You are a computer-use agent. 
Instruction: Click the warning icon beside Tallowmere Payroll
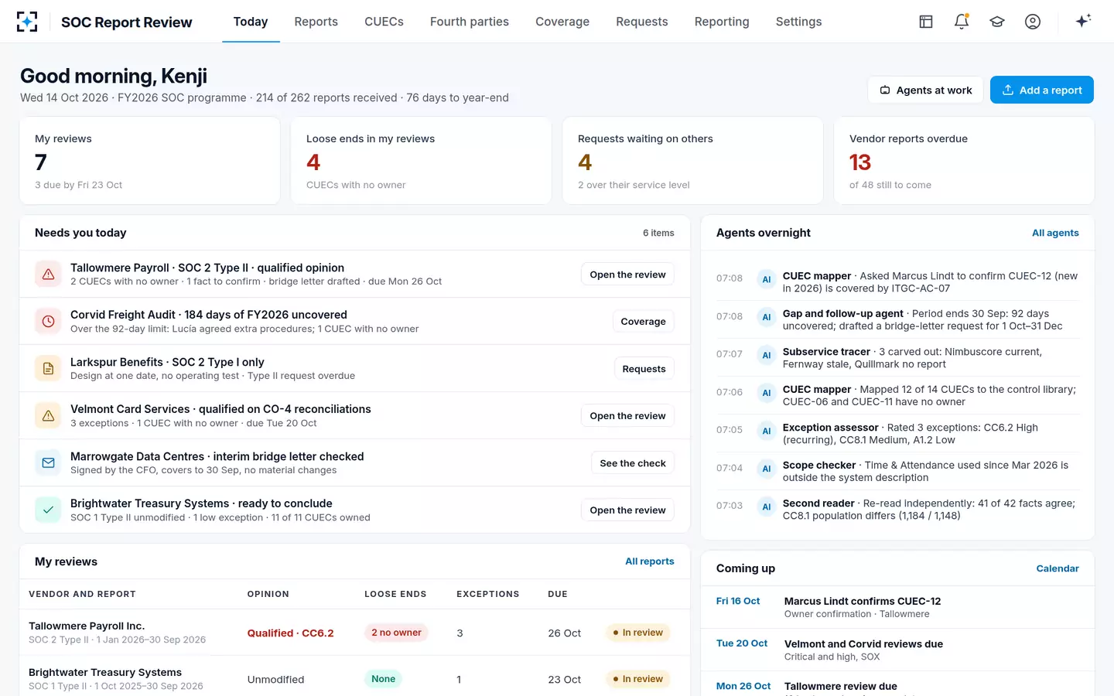click(x=48, y=274)
